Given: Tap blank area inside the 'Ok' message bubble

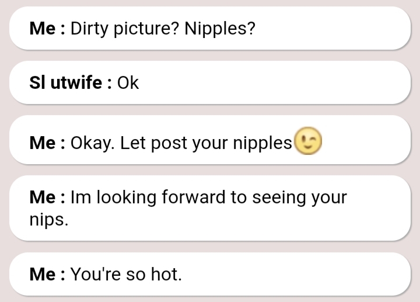Looking at the screenshot, I should [274, 83].
